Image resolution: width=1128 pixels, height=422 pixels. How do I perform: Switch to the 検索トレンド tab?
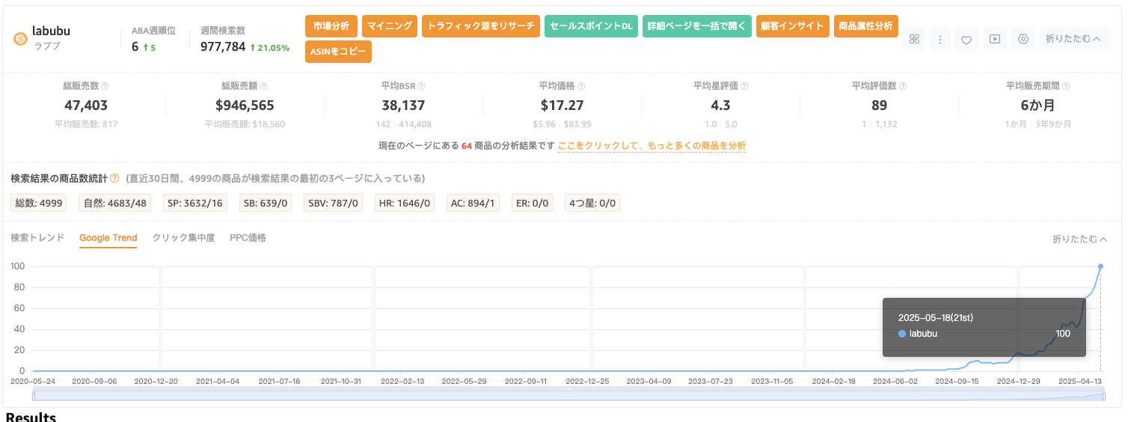(x=37, y=238)
